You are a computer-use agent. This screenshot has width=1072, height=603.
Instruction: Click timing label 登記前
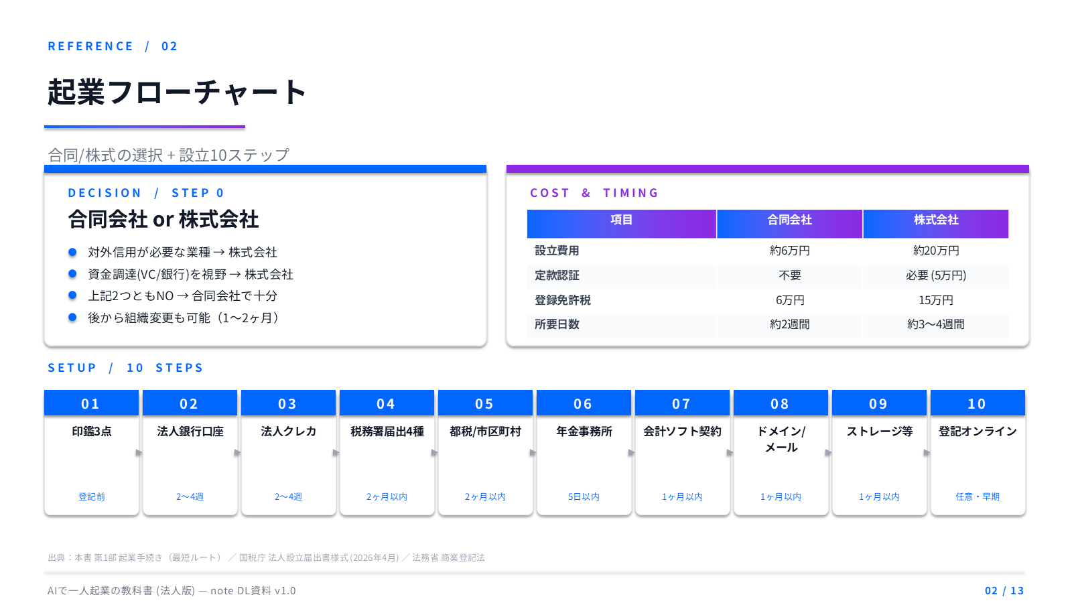pyautogui.click(x=92, y=496)
